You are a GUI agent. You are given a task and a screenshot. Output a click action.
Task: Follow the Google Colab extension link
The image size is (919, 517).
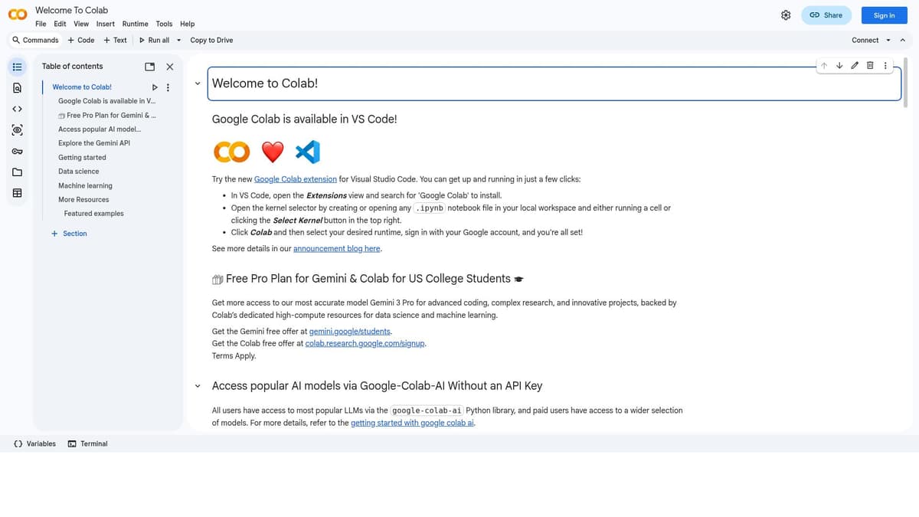295,179
